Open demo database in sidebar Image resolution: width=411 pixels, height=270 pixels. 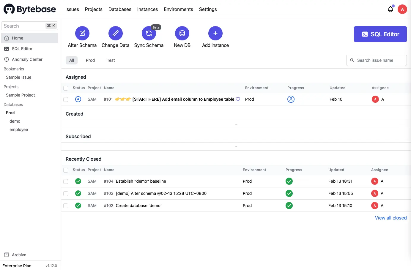point(15,121)
